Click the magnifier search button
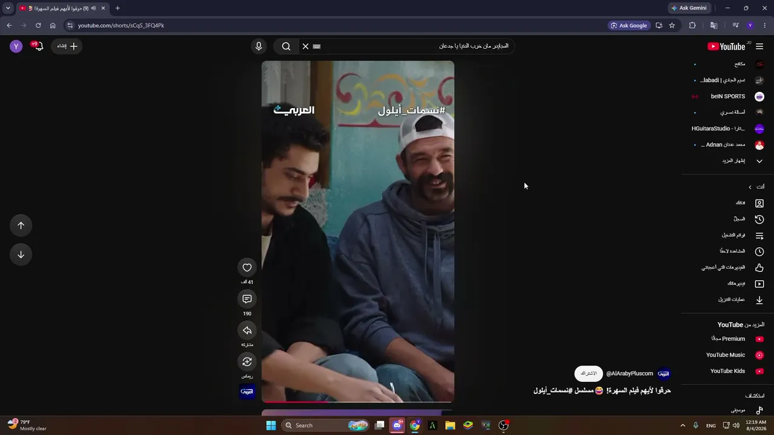The image size is (774, 435). (x=286, y=46)
